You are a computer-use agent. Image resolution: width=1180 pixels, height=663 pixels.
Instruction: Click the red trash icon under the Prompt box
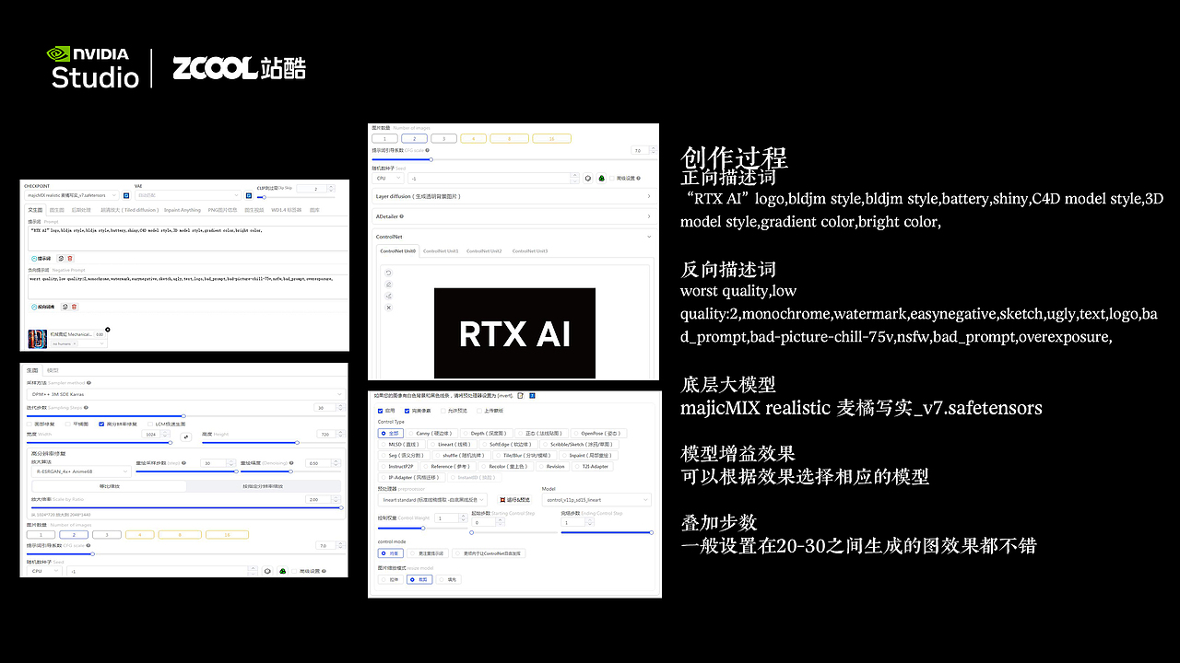pyautogui.click(x=70, y=259)
